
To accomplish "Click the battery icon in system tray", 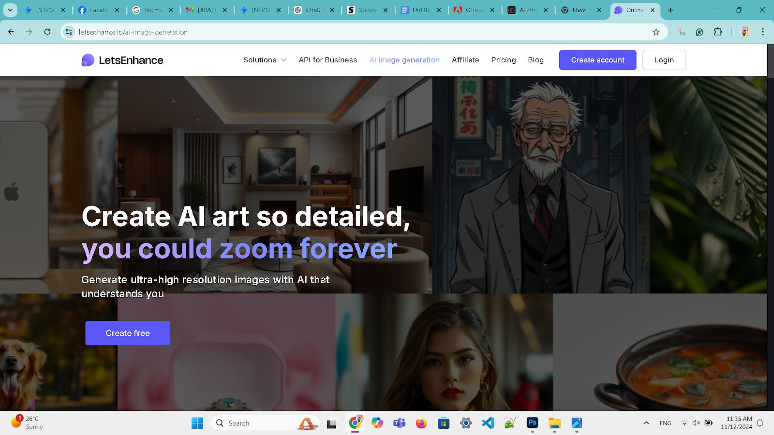I will click(x=709, y=423).
